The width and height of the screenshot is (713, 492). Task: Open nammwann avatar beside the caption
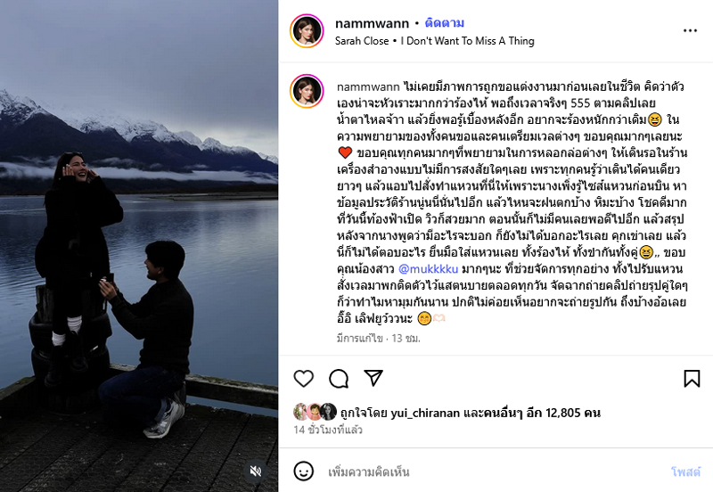(307, 91)
